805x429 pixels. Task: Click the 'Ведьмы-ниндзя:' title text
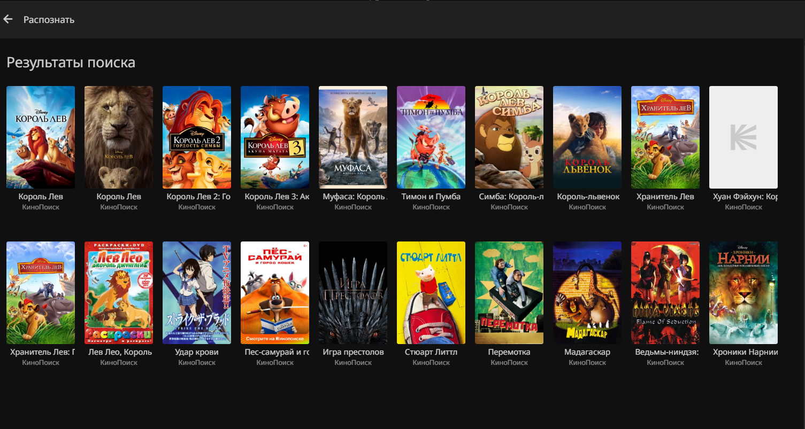666,352
